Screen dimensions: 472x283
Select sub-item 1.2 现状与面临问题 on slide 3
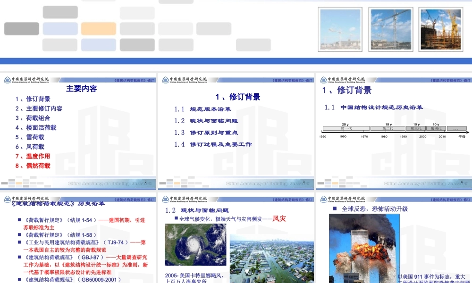[206, 121]
